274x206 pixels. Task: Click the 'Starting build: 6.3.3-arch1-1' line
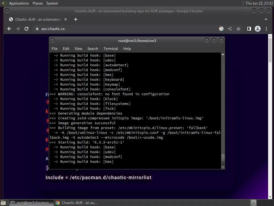[x=87, y=142]
